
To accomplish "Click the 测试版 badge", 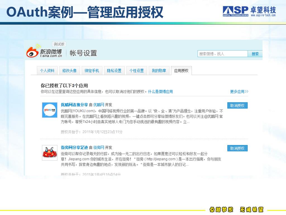I will pyautogui.click(x=59, y=44).
